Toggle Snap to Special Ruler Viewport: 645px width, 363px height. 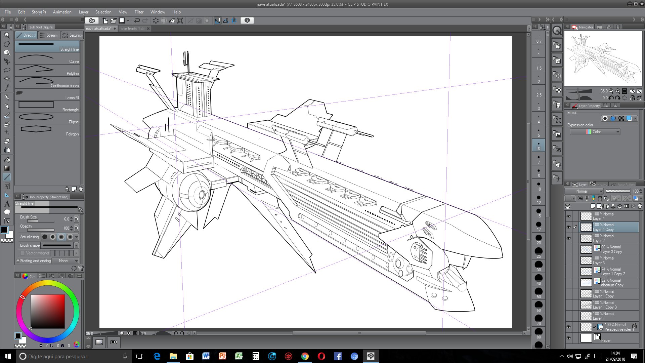(x=226, y=21)
